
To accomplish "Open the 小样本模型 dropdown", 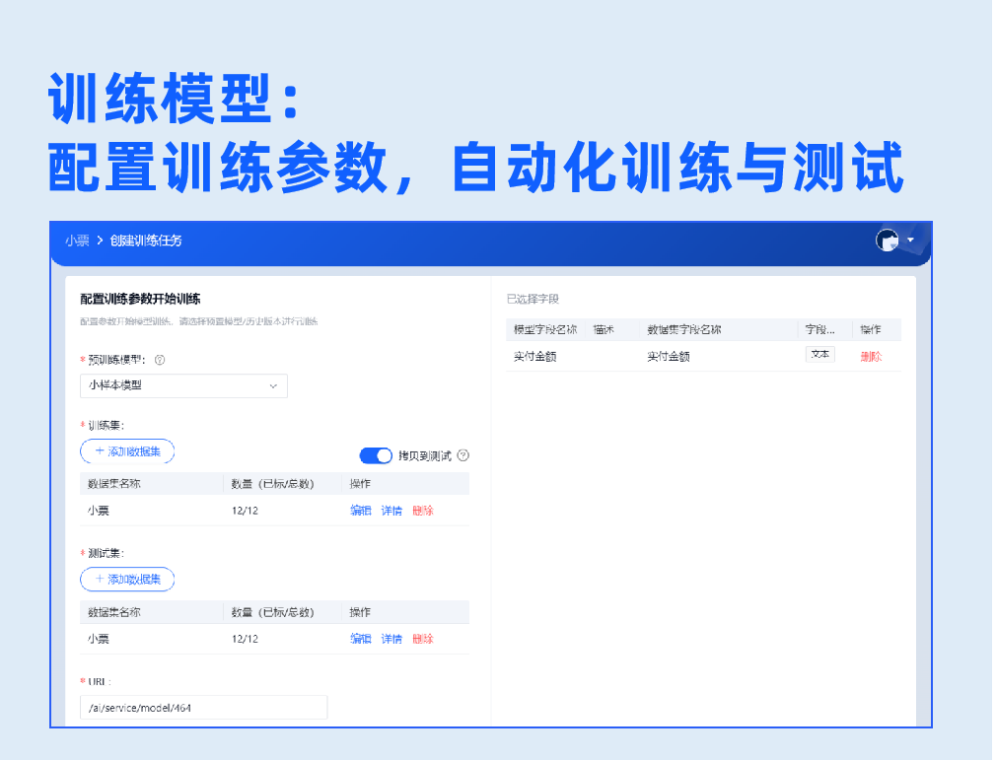I will click(x=183, y=385).
